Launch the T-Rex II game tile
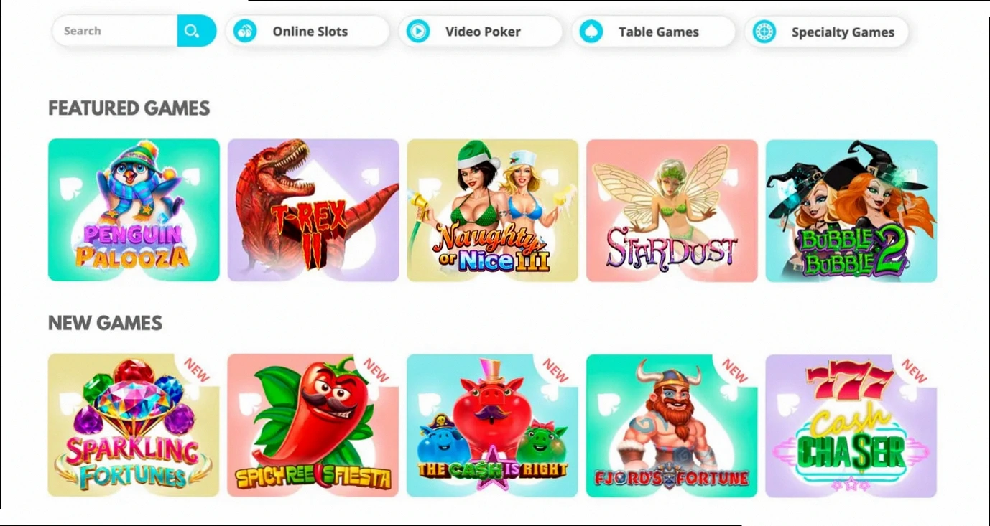The width and height of the screenshot is (990, 526). (x=313, y=210)
